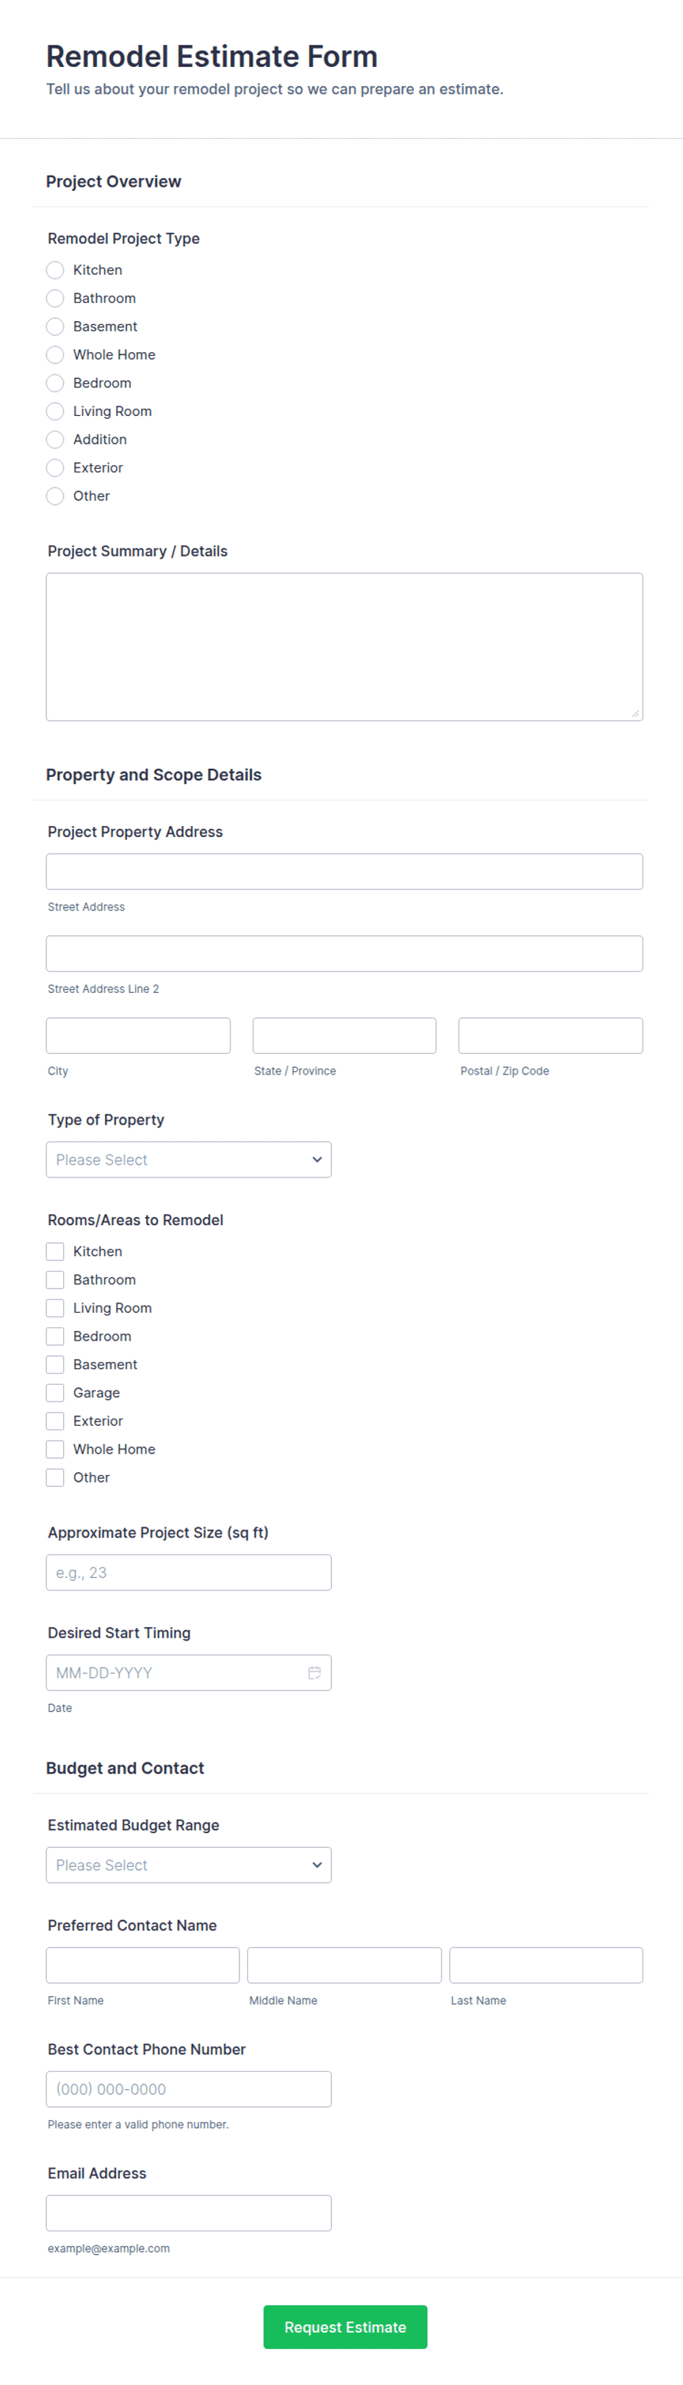Click the City input field
This screenshot has height=2385, width=683.
pos(138,1035)
